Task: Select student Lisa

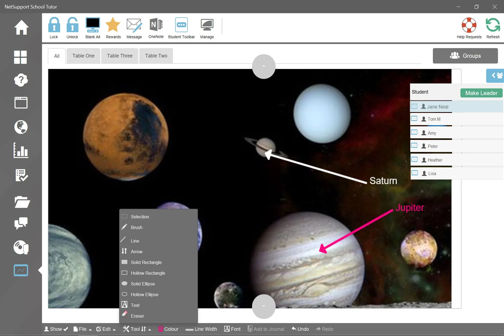Action: 457,173
